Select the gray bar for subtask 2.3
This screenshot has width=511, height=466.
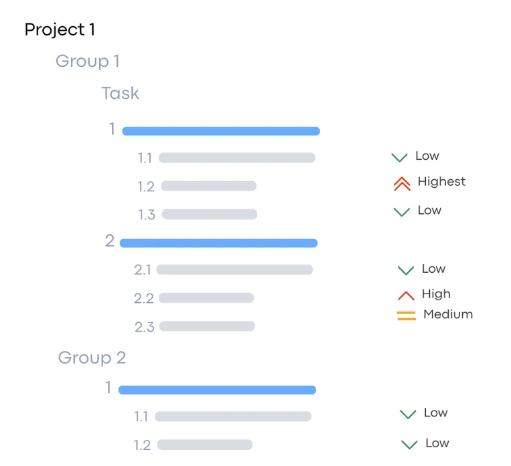pyautogui.click(x=207, y=326)
